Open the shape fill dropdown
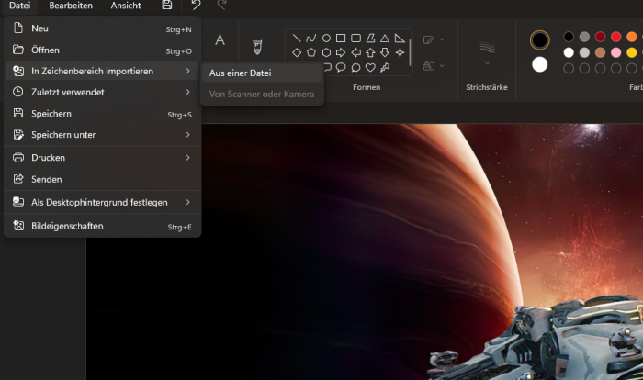The image size is (643, 380). click(x=434, y=66)
